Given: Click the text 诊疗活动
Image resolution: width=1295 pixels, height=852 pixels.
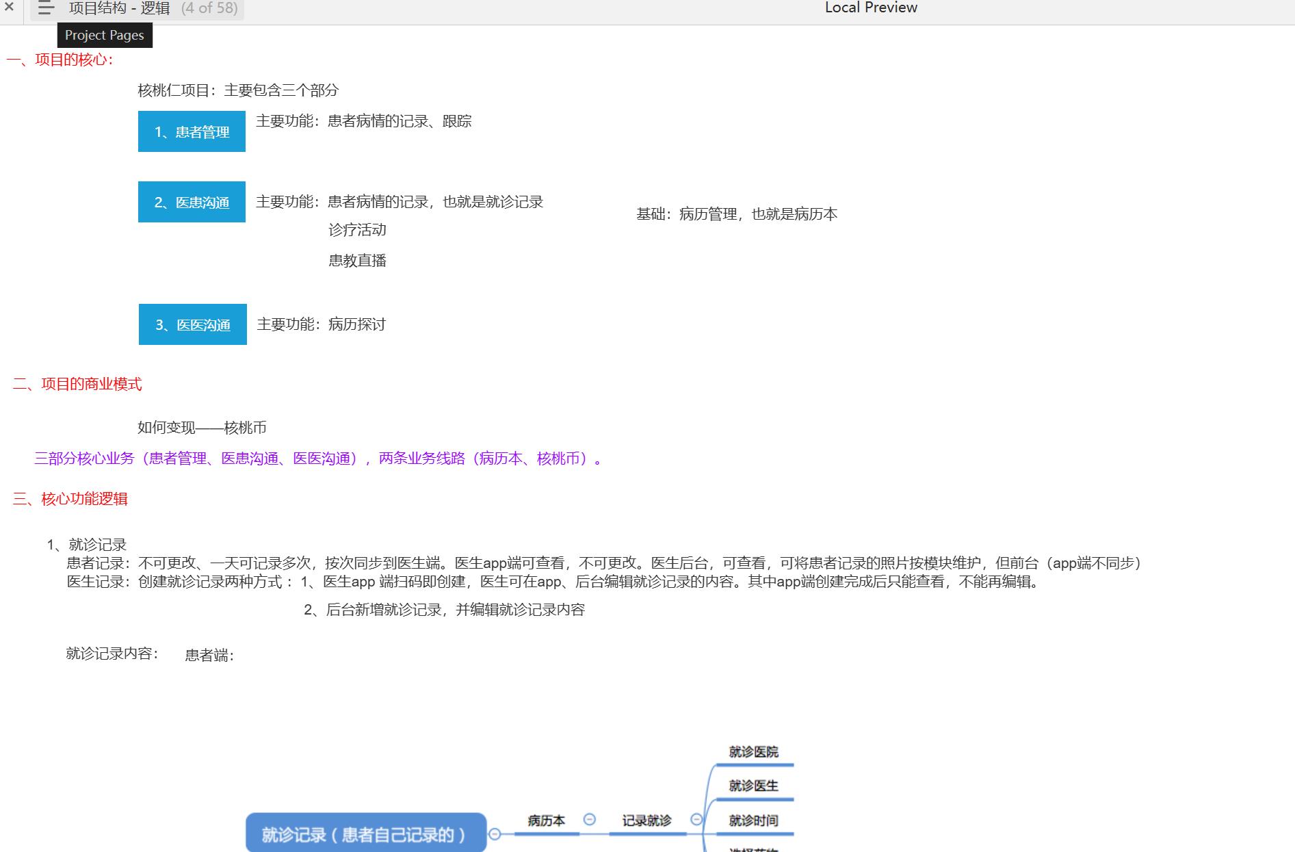Looking at the screenshot, I should 357,230.
